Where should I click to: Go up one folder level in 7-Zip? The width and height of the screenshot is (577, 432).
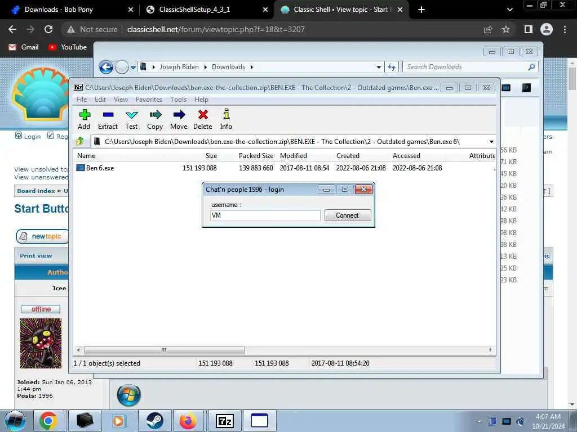point(80,141)
